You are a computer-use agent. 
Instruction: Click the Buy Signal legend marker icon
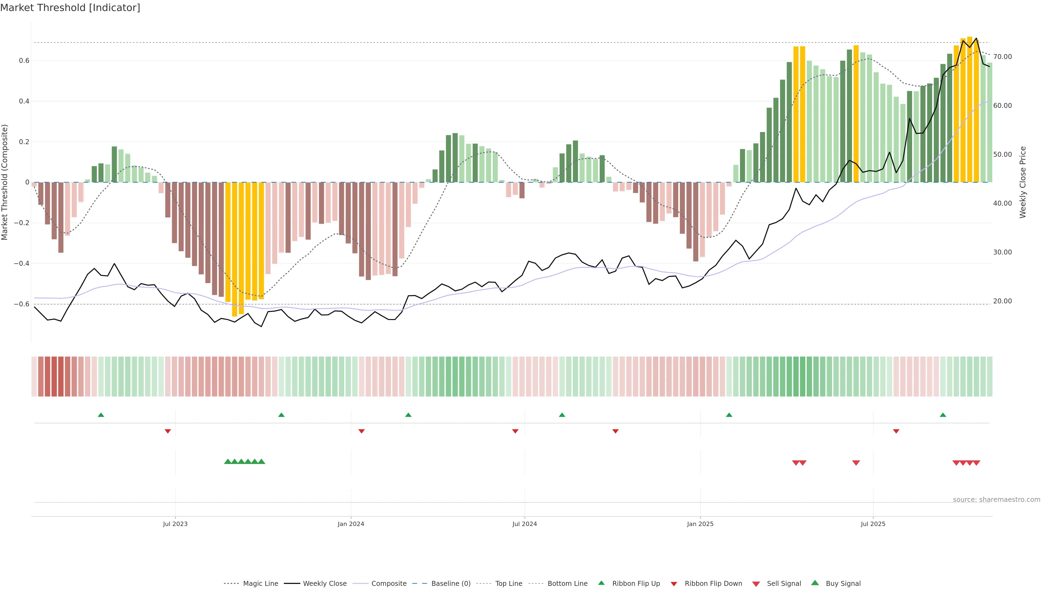pyautogui.click(x=815, y=583)
